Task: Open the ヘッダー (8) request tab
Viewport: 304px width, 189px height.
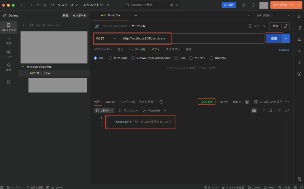Action: pos(137,49)
